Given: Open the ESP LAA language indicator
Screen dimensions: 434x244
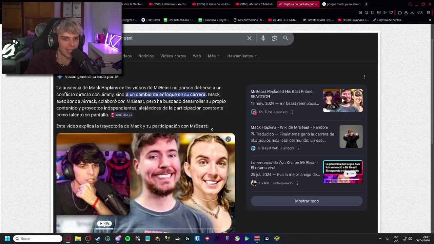Looking at the screenshot, I should 396,239.
